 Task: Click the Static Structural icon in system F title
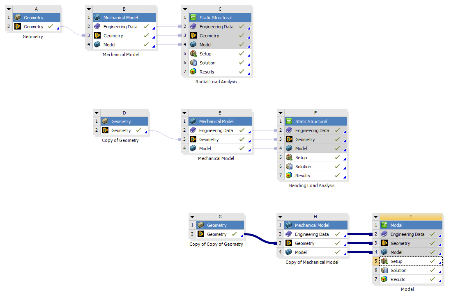[x=289, y=121]
